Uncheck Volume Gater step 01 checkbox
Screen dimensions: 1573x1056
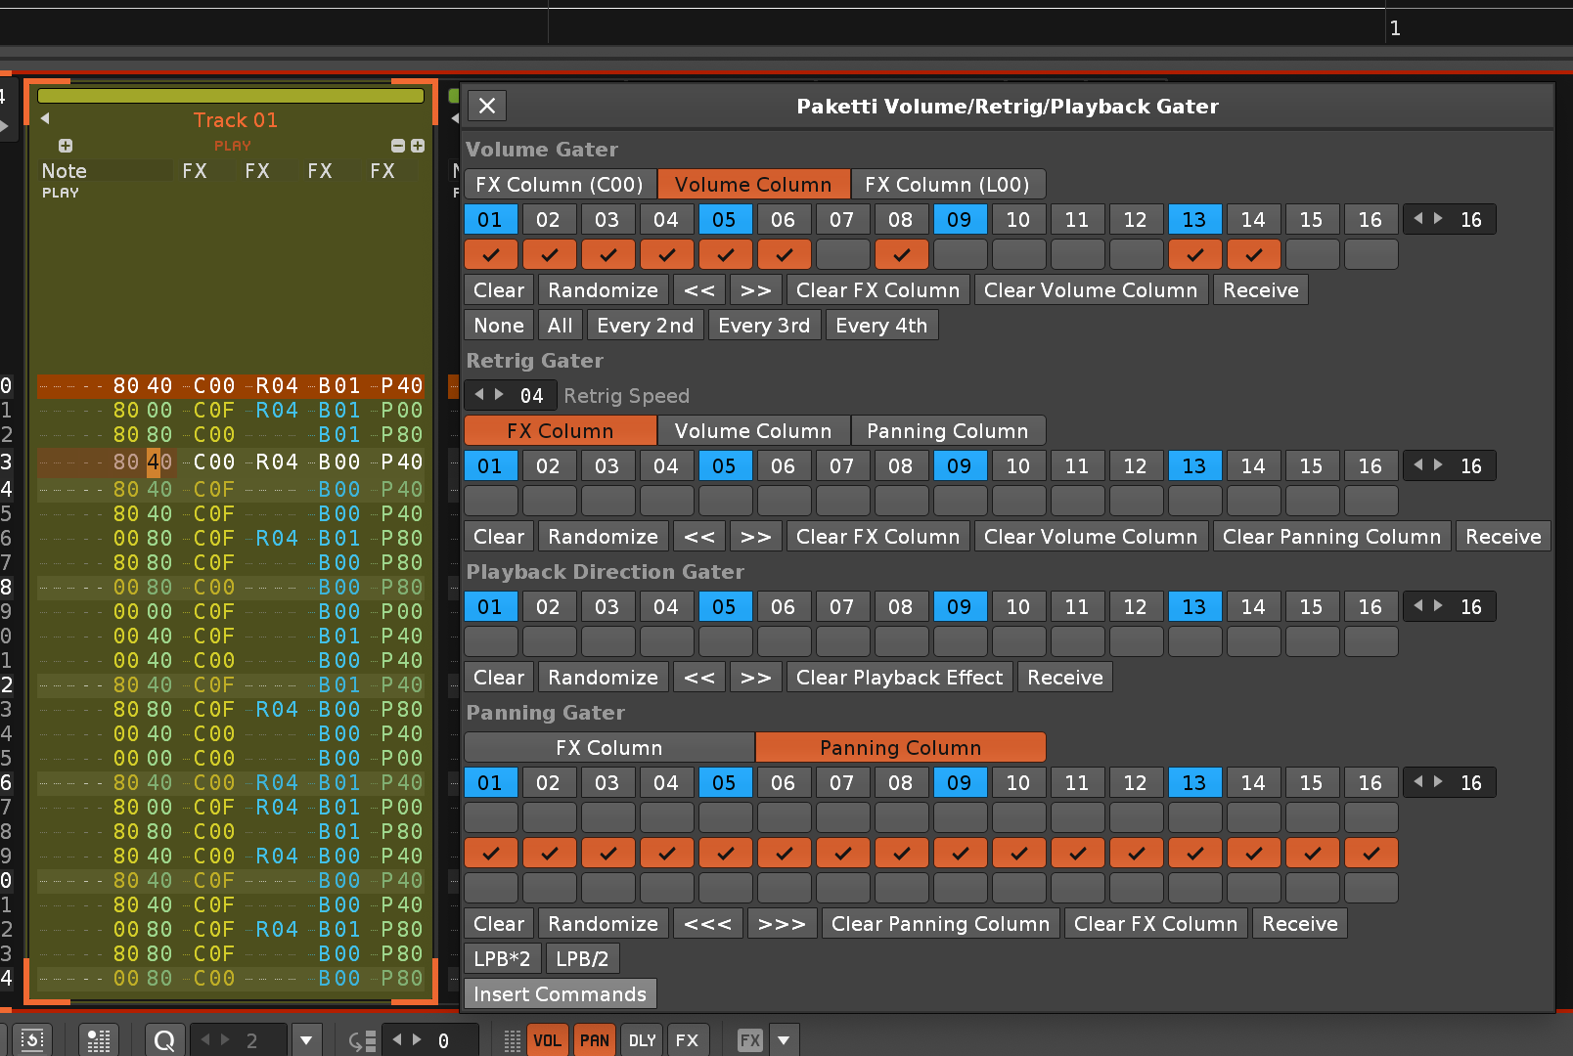490,255
